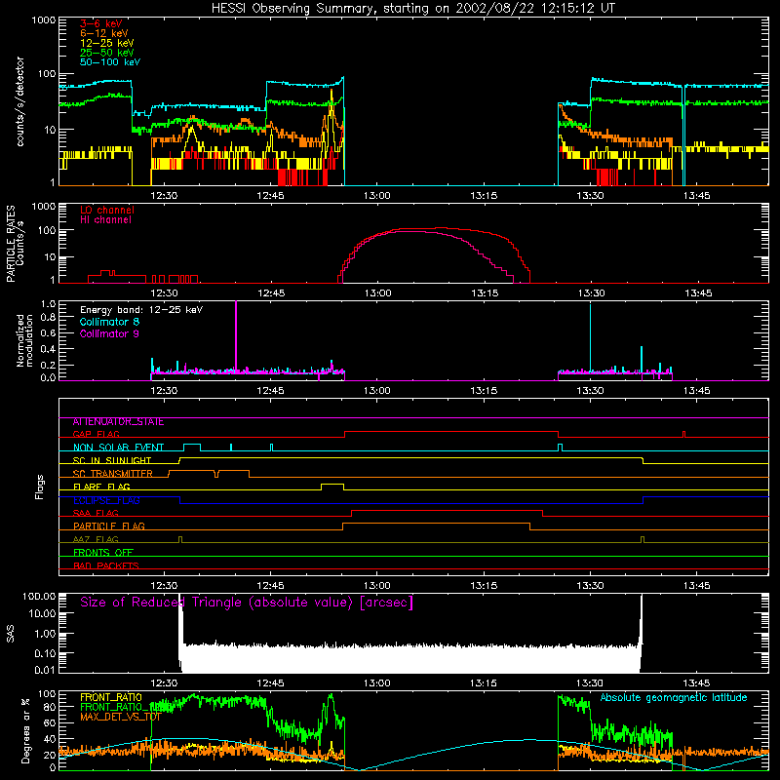Click the NON_SOLAR_EVENT flag label

(118, 448)
